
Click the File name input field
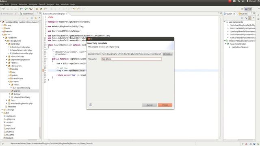132,59
